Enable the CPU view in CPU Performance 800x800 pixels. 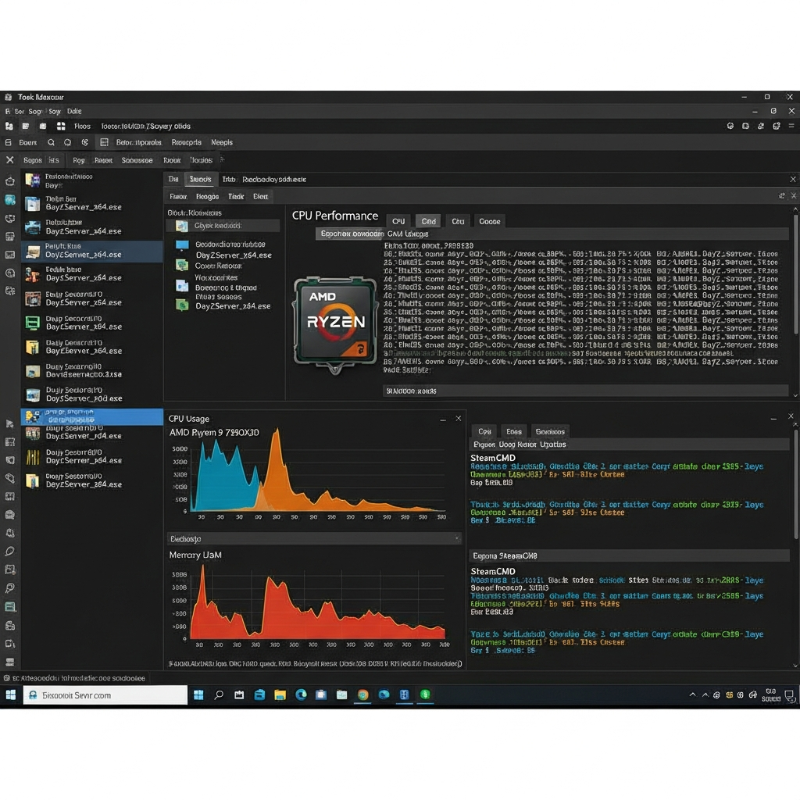tap(398, 221)
